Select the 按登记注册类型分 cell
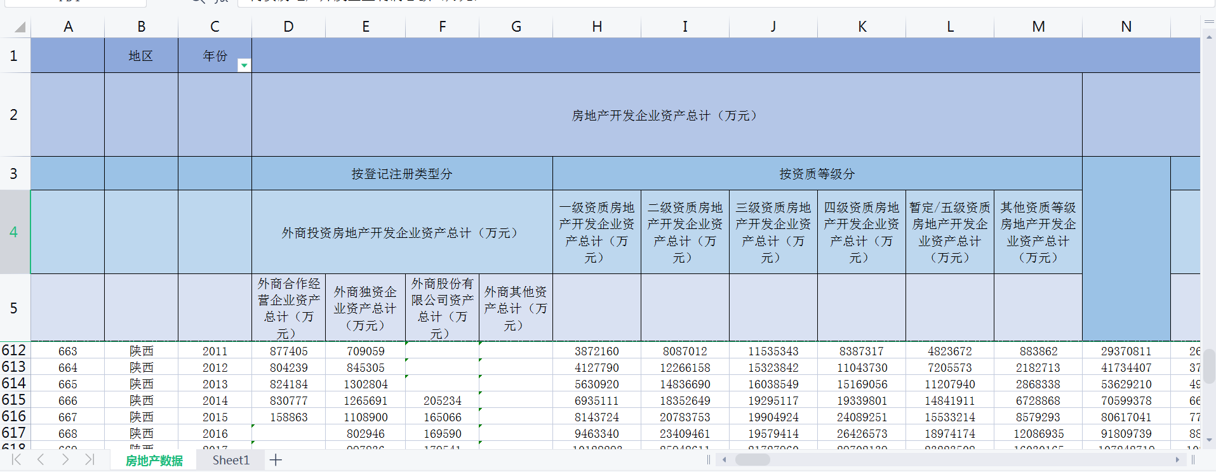This screenshot has width=1216, height=472. tap(402, 174)
